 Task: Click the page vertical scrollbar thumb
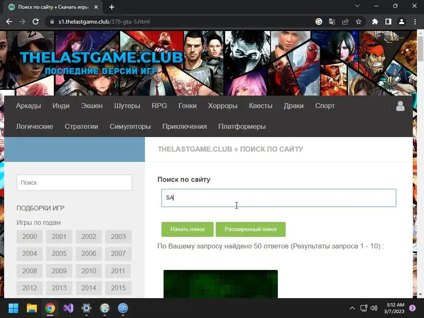[421, 49]
